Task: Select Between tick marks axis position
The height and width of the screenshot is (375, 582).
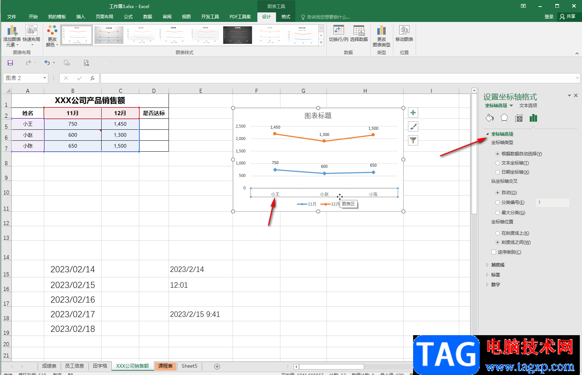Action: tap(498, 242)
